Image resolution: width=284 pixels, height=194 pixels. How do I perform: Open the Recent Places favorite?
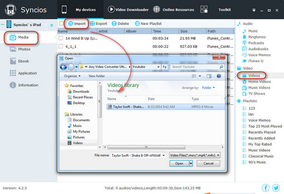point(80,97)
